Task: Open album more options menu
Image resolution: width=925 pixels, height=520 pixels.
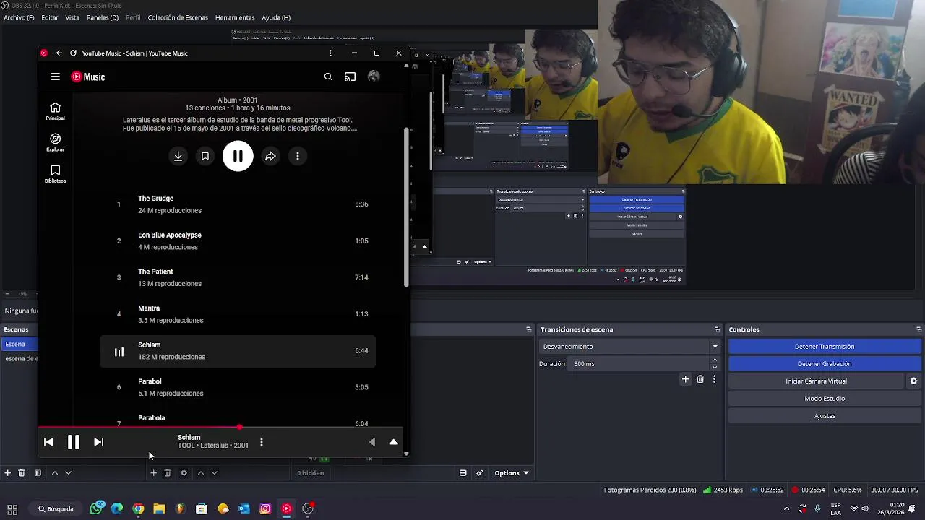Action: pyautogui.click(x=298, y=156)
